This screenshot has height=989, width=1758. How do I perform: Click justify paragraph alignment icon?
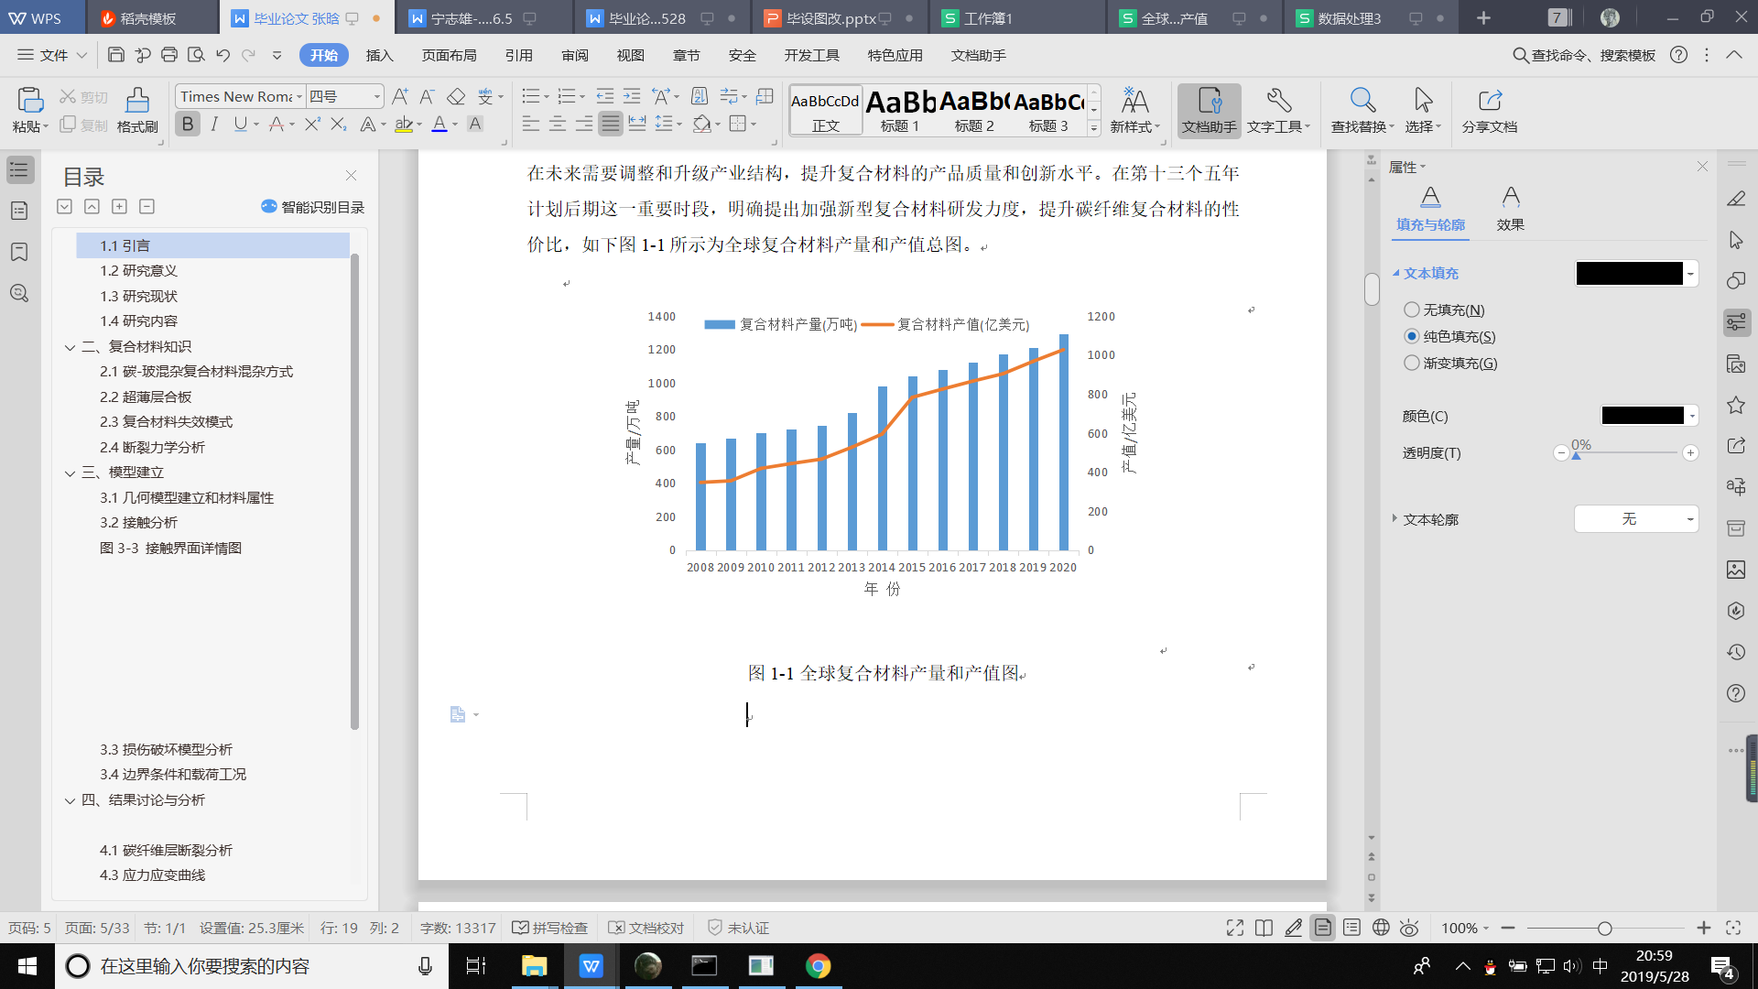coord(610,124)
